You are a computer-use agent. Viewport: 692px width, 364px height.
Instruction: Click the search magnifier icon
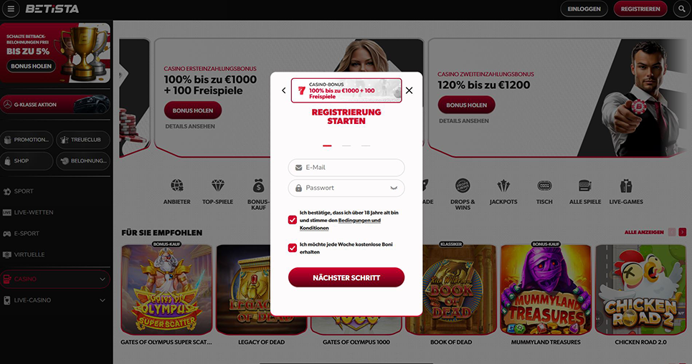682,9
